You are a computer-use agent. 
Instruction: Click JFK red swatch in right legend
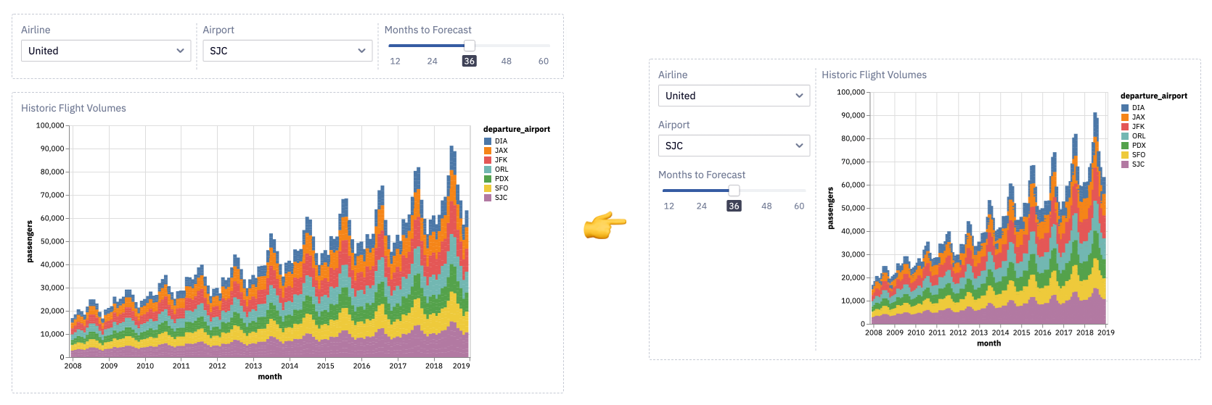tap(1125, 127)
